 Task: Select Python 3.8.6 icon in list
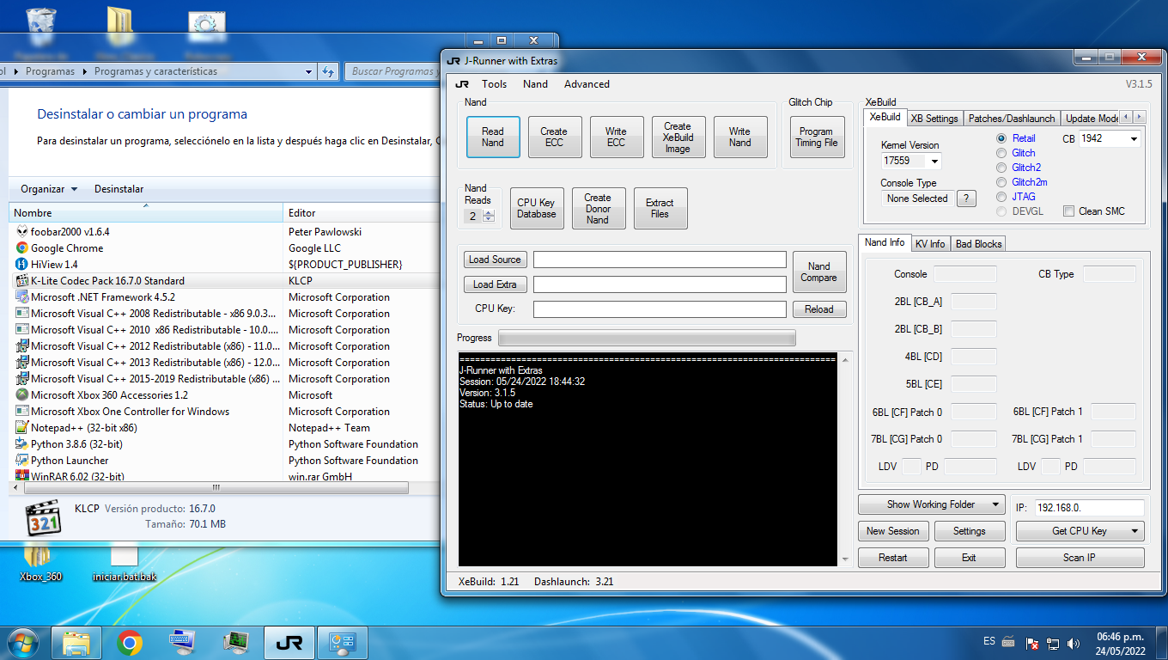click(x=22, y=444)
